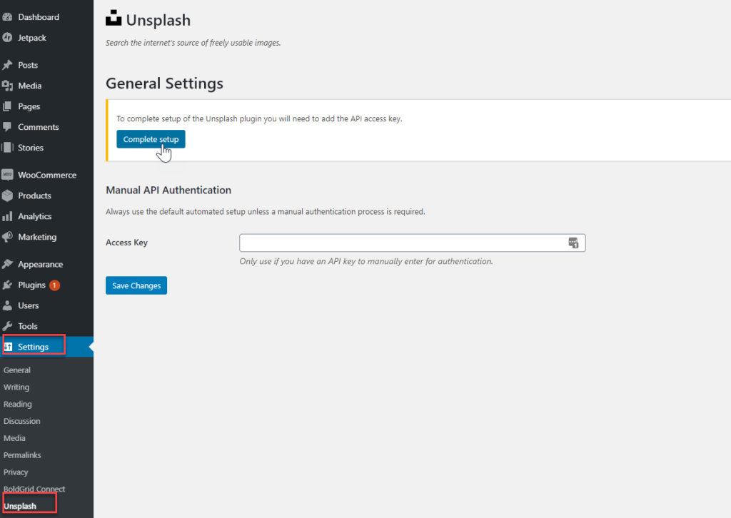Click the password manager icon in Access Key field

573,243
